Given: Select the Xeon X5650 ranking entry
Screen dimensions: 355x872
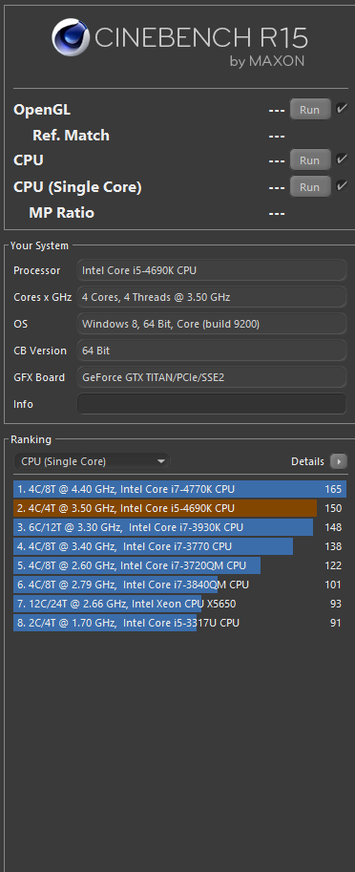Looking at the screenshot, I should pos(180,604).
